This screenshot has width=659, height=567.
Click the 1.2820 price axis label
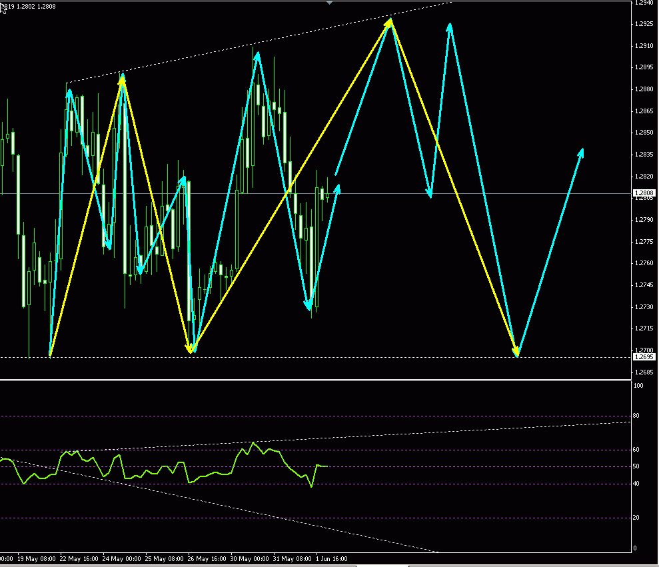point(644,177)
